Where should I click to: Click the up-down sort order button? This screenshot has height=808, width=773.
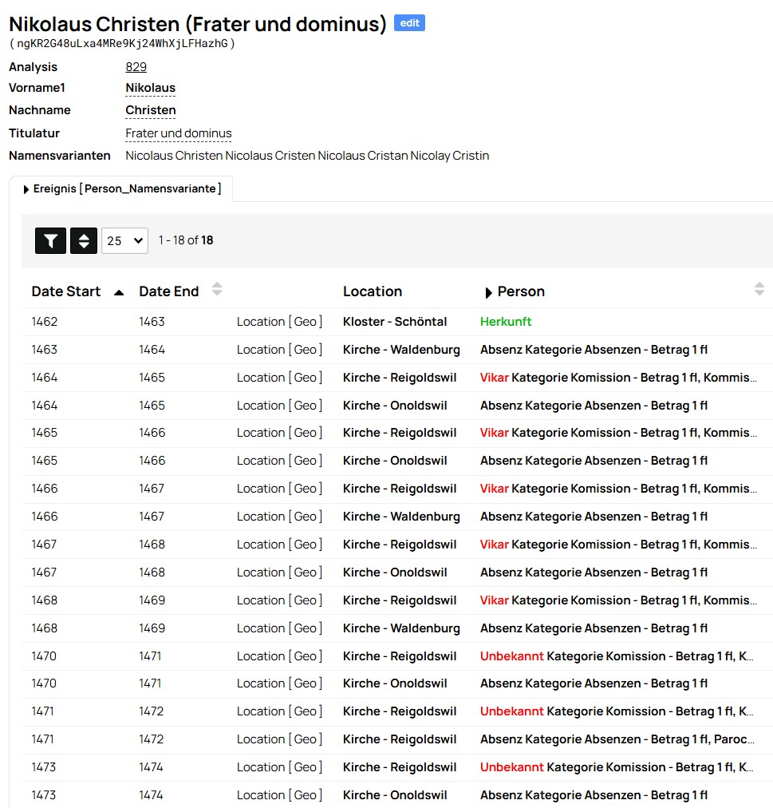click(84, 240)
